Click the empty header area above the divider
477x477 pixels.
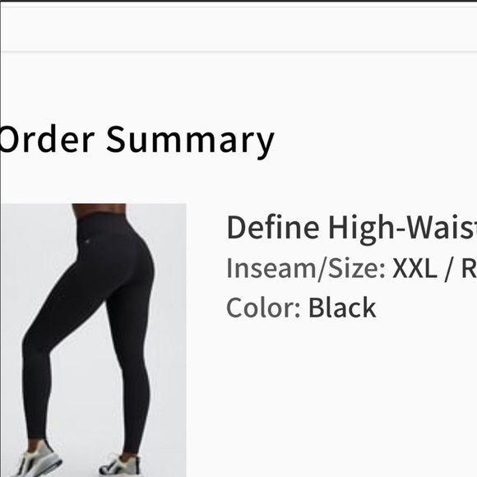tap(238, 29)
